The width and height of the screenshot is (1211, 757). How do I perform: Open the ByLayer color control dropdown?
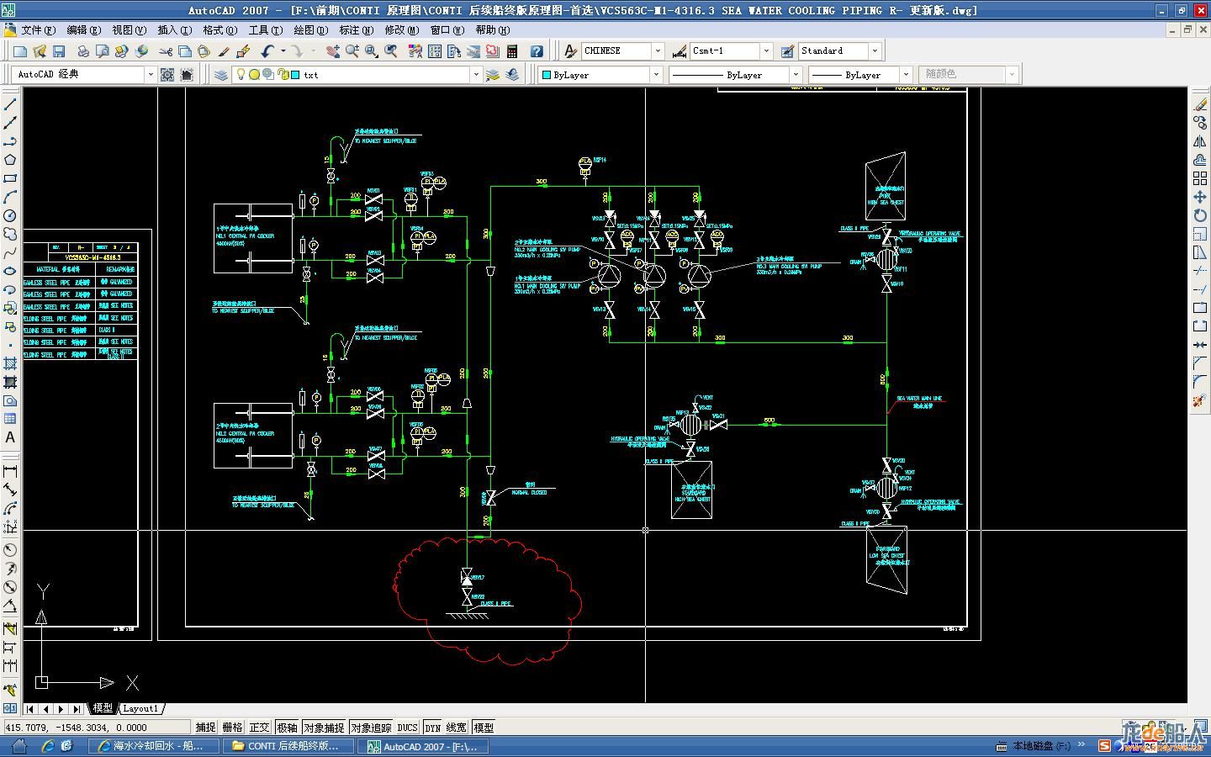coord(656,75)
